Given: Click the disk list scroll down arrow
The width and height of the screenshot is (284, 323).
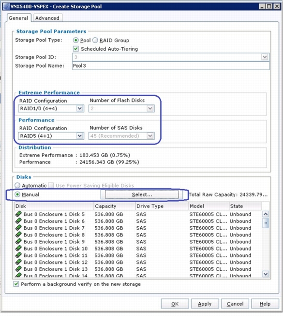Looking at the screenshot, I should pos(266,274).
